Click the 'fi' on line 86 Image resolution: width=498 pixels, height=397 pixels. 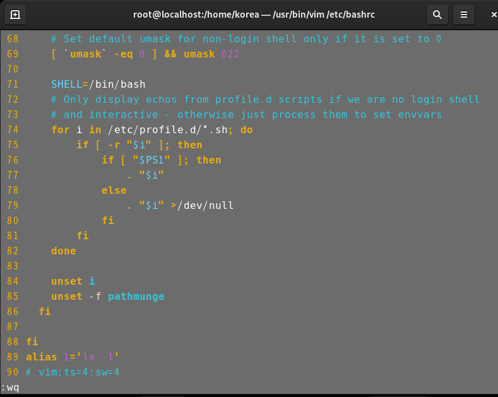pos(45,311)
